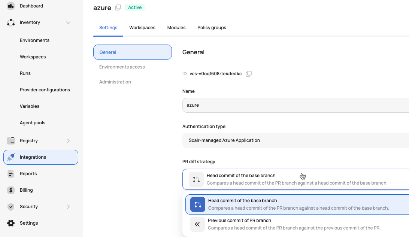409x237 pixels.
Task: Copy the VCS ID vcs-v0oqf608rte4ded4c
Action: (x=249, y=74)
